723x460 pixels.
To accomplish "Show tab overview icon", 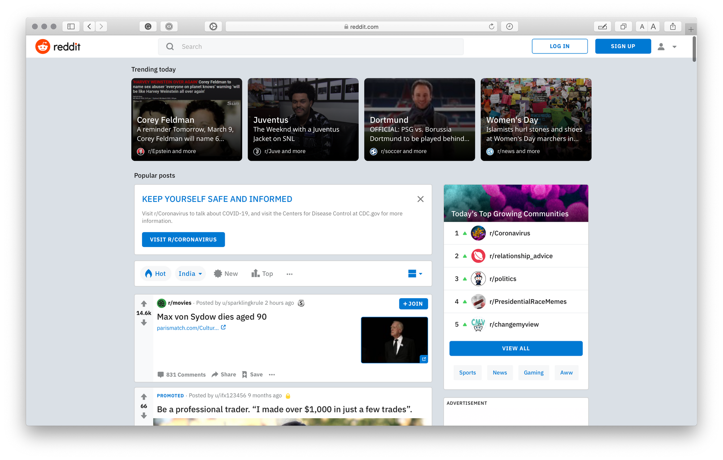I will coord(623,26).
